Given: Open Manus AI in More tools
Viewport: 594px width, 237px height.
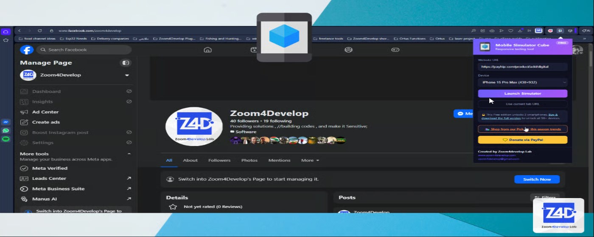Looking at the screenshot, I should click(x=76, y=199).
